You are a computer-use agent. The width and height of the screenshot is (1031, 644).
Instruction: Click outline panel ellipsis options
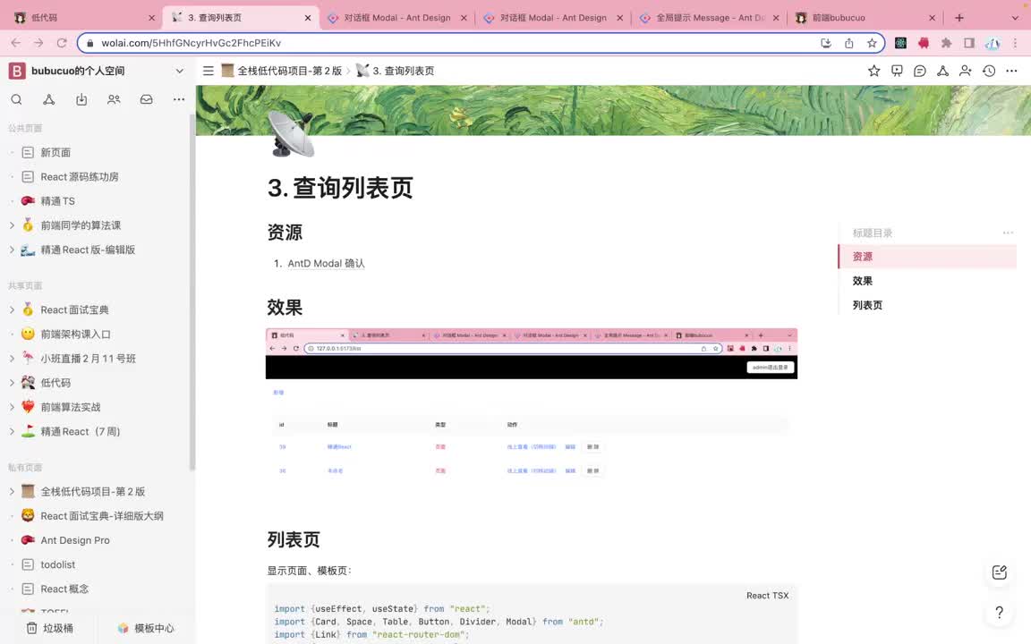[x=1008, y=233]
